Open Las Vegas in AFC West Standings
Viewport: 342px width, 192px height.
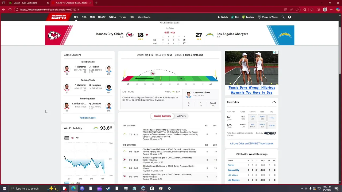point(232,175)
